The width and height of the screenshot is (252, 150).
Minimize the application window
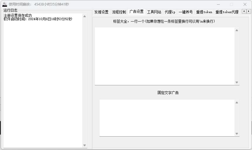click(x=218, y=4)
